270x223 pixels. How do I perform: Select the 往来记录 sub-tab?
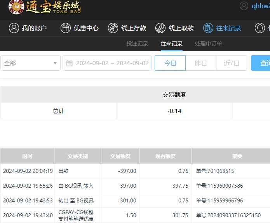coord(172,44)
